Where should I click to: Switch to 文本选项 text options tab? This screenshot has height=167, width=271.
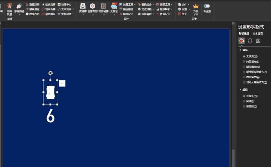pos(257,34)
